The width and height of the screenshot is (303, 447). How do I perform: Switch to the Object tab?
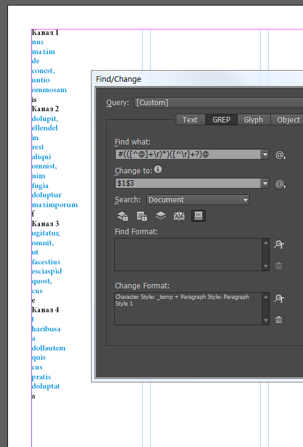click(x=288, y=120)
